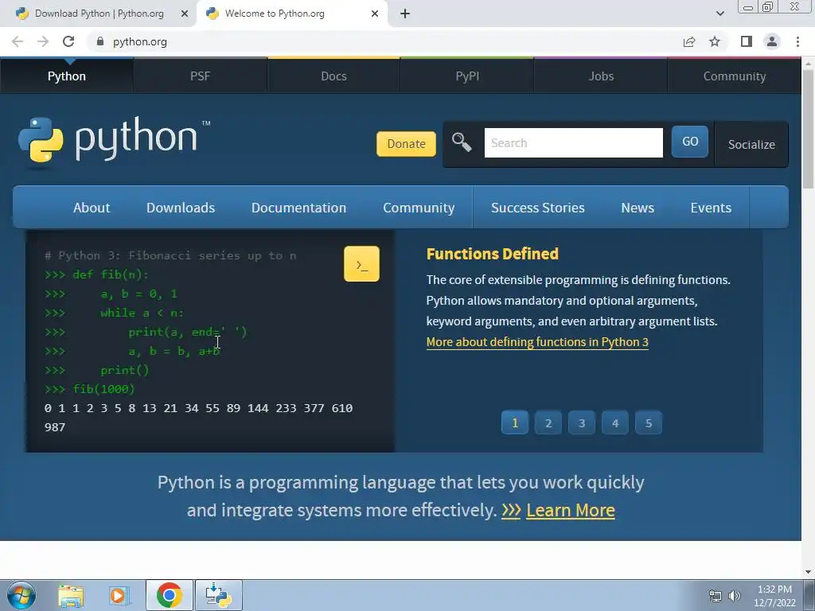Screen dimensions: 815x611
Task: Click the taskbar clock showing 1:32 PM
Action: click(774, 596)
